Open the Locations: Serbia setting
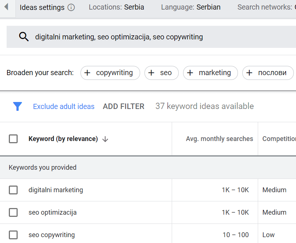Viewport: 296px width, 243px height. [x=116, y=7]
